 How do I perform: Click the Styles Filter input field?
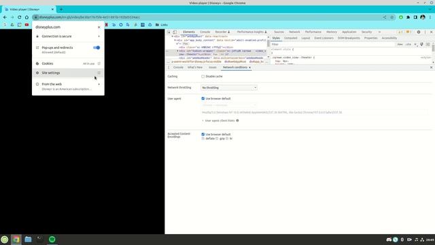[x=333, y=44]
